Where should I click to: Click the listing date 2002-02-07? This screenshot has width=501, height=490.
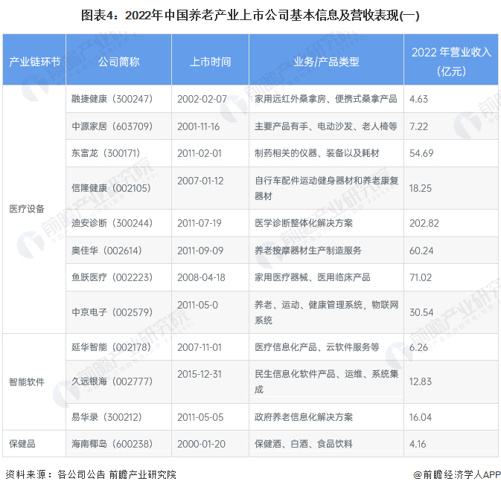pos(202,100)
